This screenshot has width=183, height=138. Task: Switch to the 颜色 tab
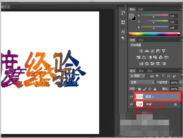(132, 9)
